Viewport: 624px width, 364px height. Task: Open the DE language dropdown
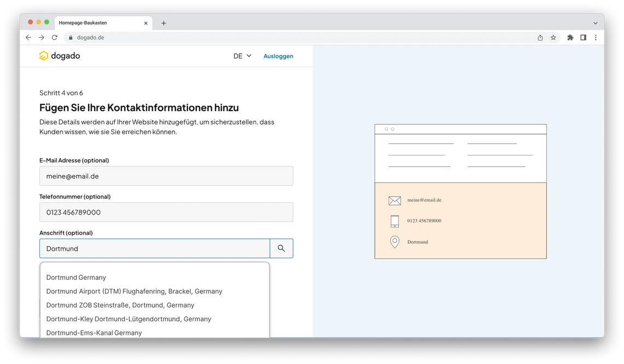[x=241, y=55]
